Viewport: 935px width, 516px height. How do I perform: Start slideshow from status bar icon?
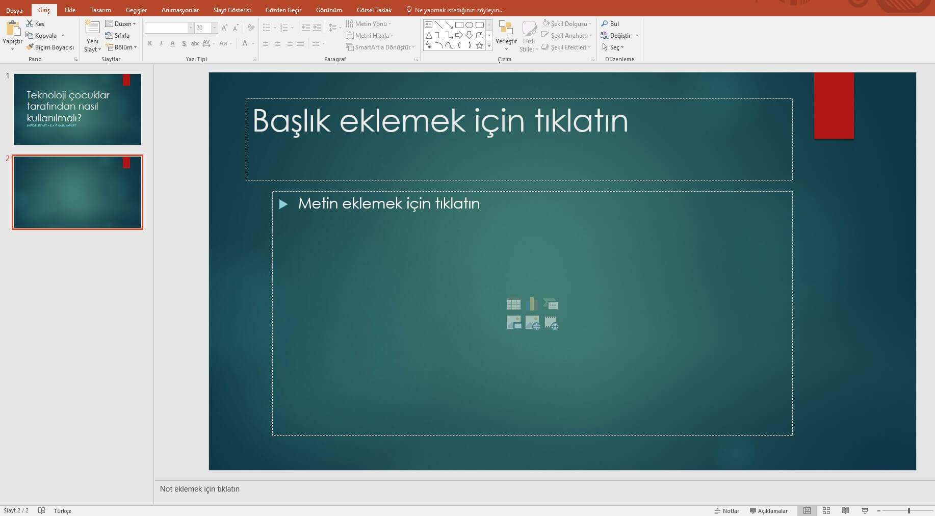pyautogui.click(x=865, y=510)
